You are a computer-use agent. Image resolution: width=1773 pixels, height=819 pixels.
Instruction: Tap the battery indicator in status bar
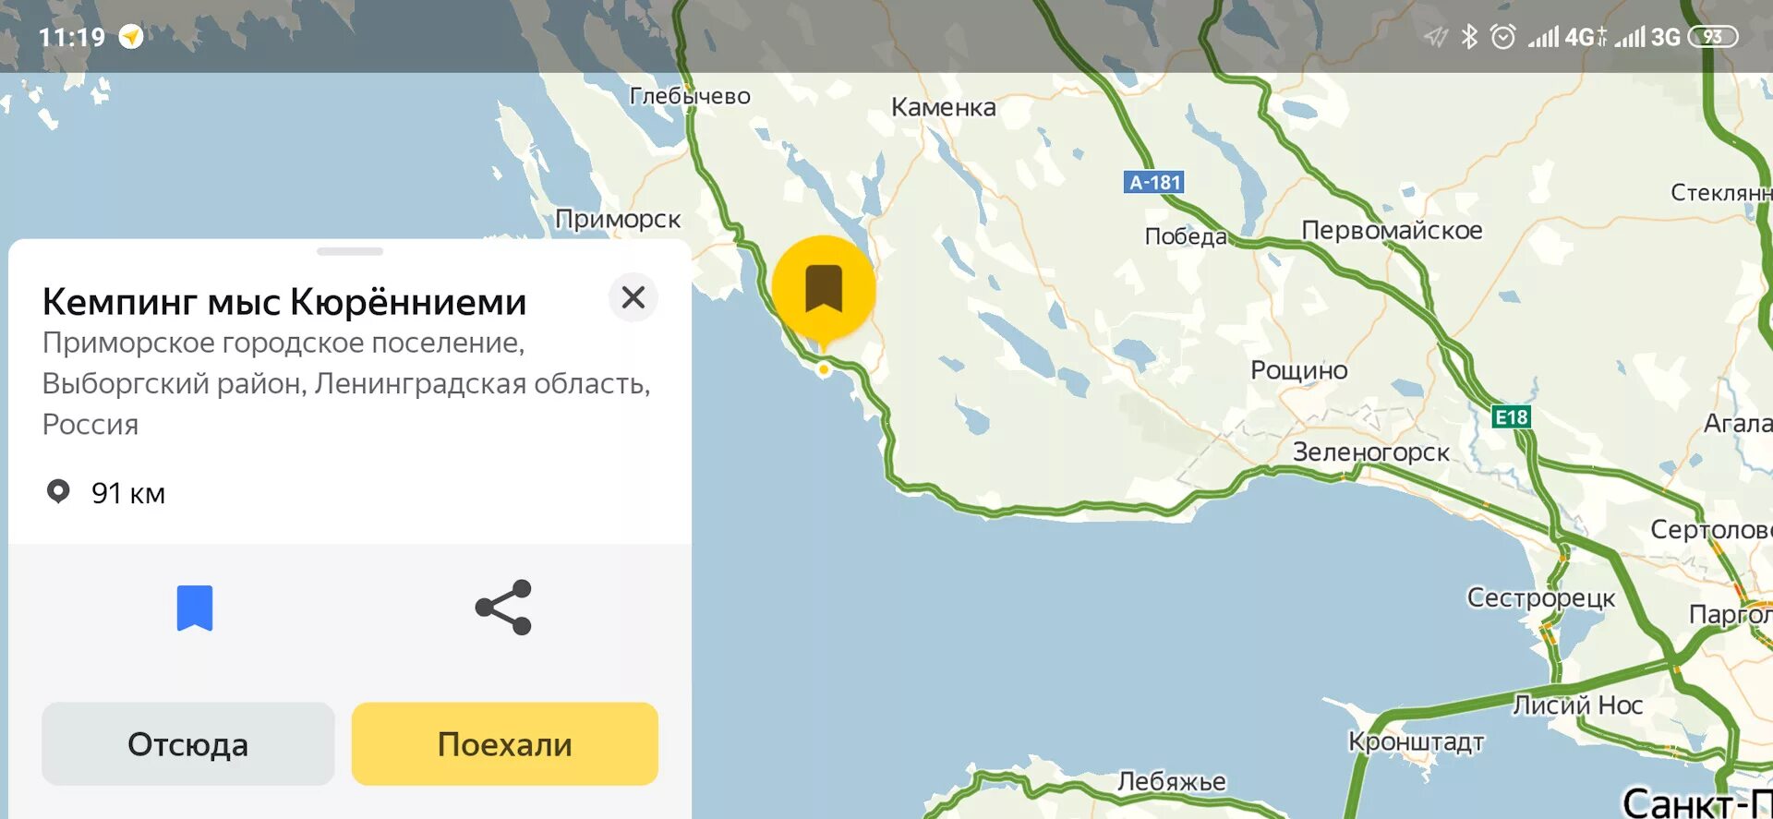click(1713, 37)
